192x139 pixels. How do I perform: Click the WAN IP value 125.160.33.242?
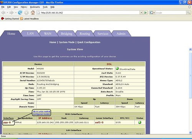point(45,122)
